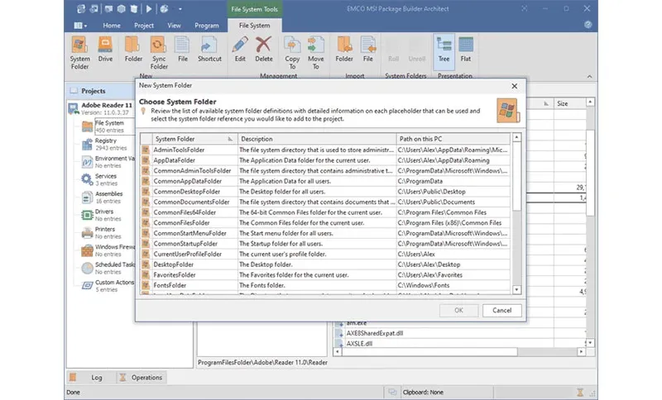This screenshot has width=662, height=400.
Task: Add a new File via ribbon
Action: tap(182, 50)
